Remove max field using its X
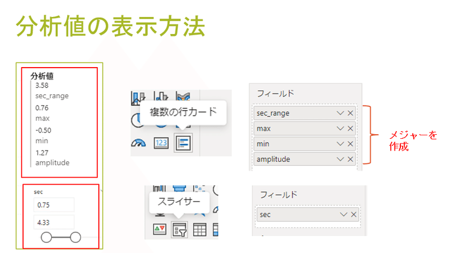 [x=350, y=128]
